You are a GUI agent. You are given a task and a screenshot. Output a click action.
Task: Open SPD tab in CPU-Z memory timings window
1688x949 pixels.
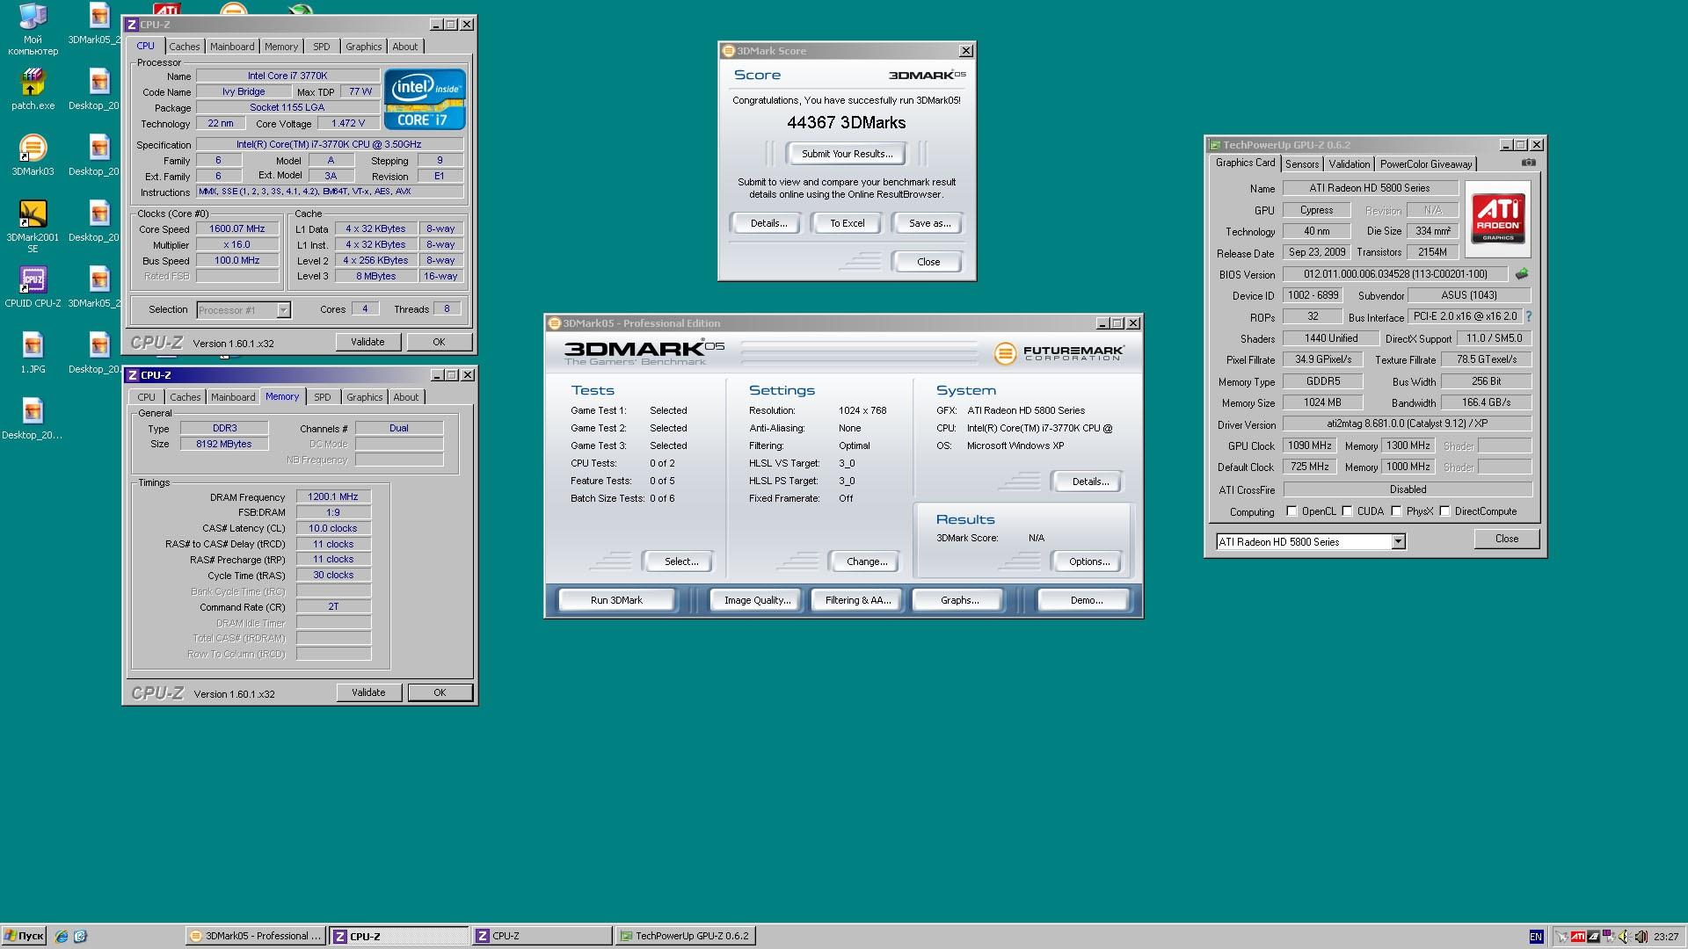click(x=323, y=397)
